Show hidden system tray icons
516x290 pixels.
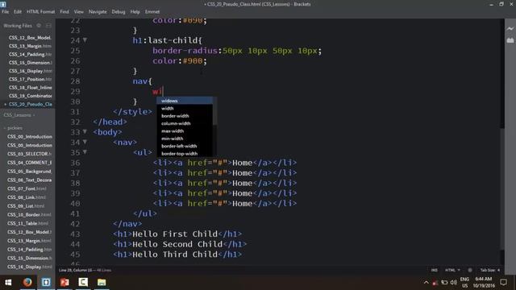pos(427,282)
